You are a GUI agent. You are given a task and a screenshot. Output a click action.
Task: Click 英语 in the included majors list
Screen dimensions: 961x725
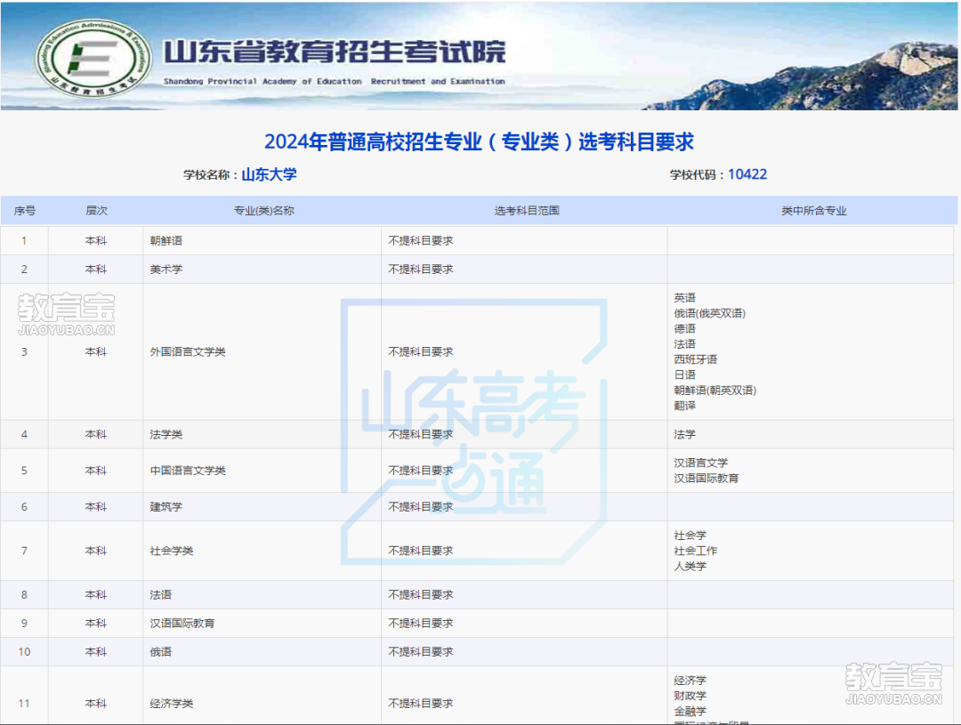[x=684, y=298]
